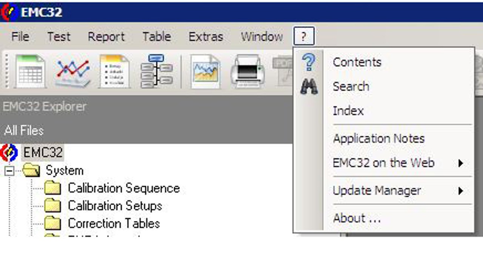483x271 pixels.
Task: Click the EMC32 root node logo icon
Action: 9,153
